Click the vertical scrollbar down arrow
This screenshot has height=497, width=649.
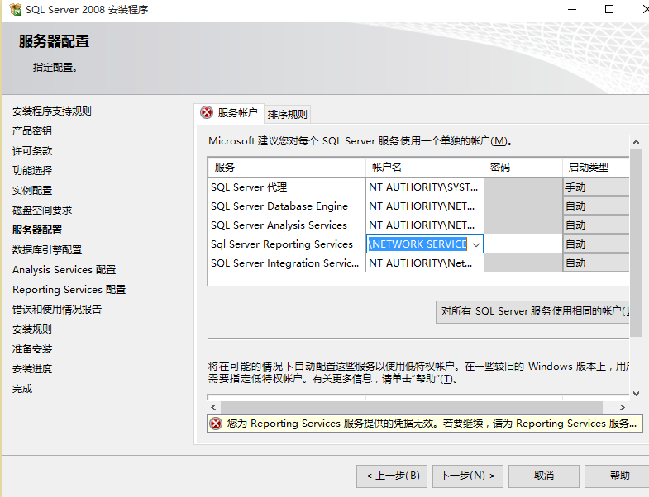pyautogui.click(x=636, y=394)
